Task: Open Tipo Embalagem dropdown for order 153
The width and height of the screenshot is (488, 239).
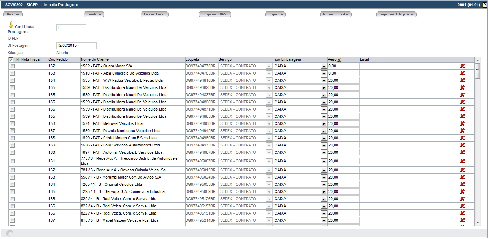Action: tap(323, 73)
